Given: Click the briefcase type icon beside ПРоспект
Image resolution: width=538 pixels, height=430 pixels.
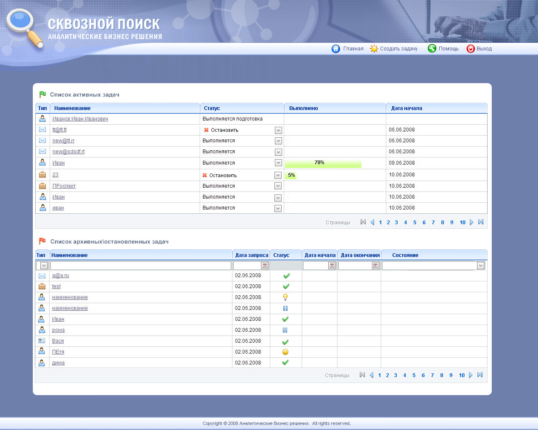Looking at the screenshot, I should point(42,186).
